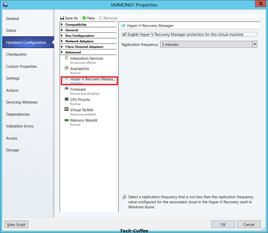Screen dimensions: 268x233
Task: Click the View Script button
Action: pos(16,224)
